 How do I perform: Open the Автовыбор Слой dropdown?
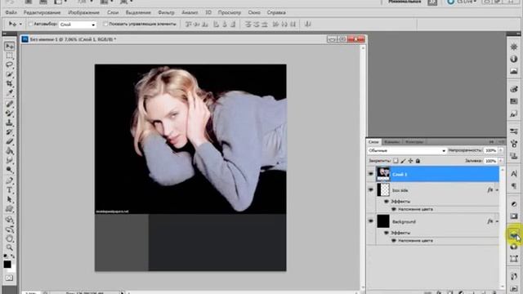coord(78,24)
